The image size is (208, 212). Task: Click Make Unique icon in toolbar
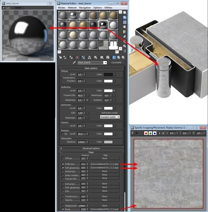pos(89,57)
